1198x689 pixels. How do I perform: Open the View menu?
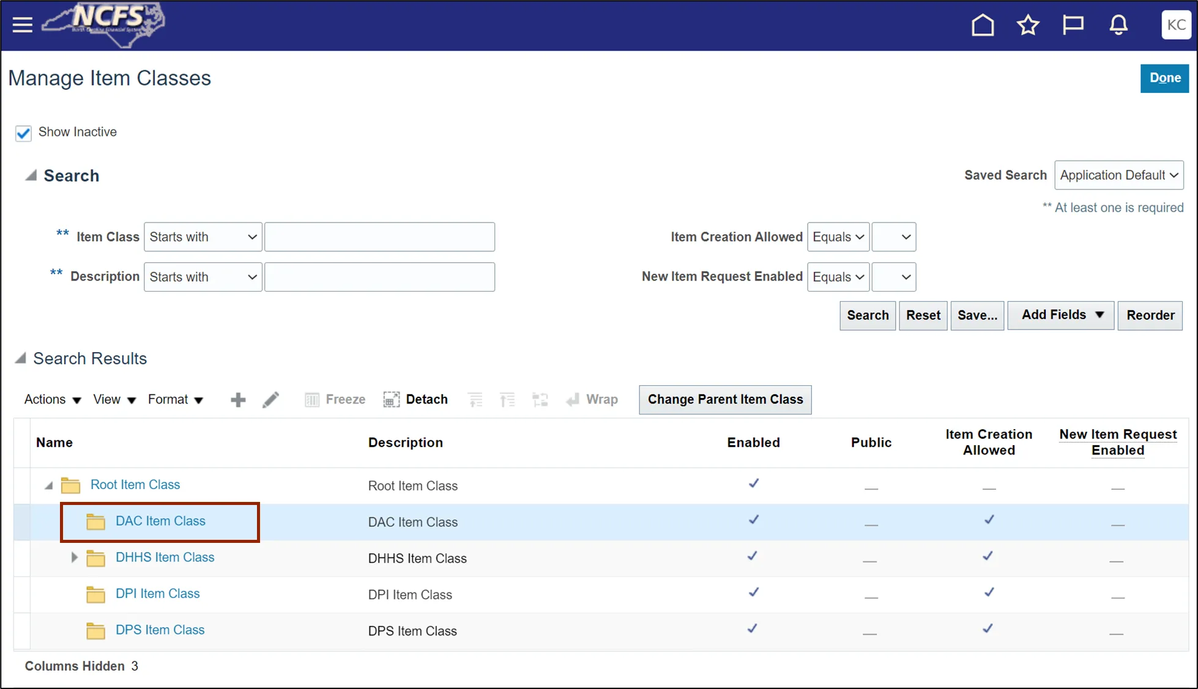point(114,400)
